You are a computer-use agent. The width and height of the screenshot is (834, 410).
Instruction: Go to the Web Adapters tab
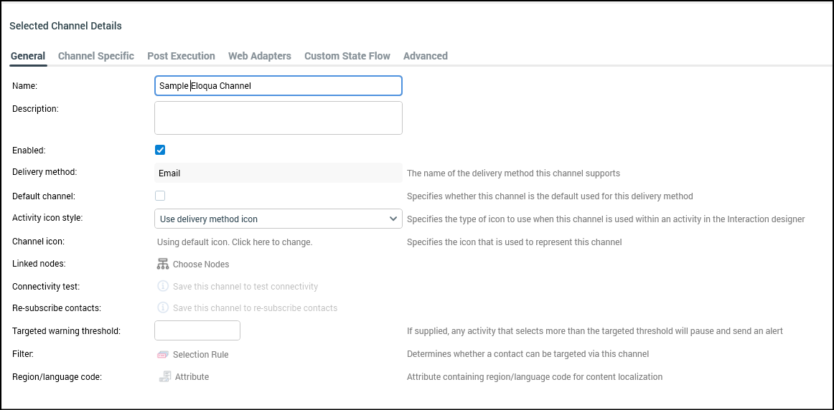[259, 56]
